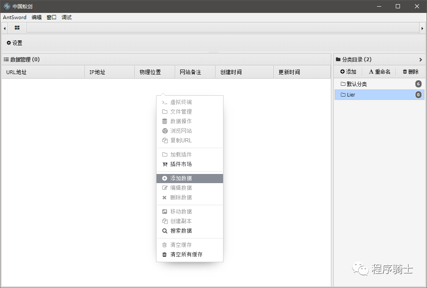
Task: Click the 创建副本 duplicate icon
Action: 165,221
